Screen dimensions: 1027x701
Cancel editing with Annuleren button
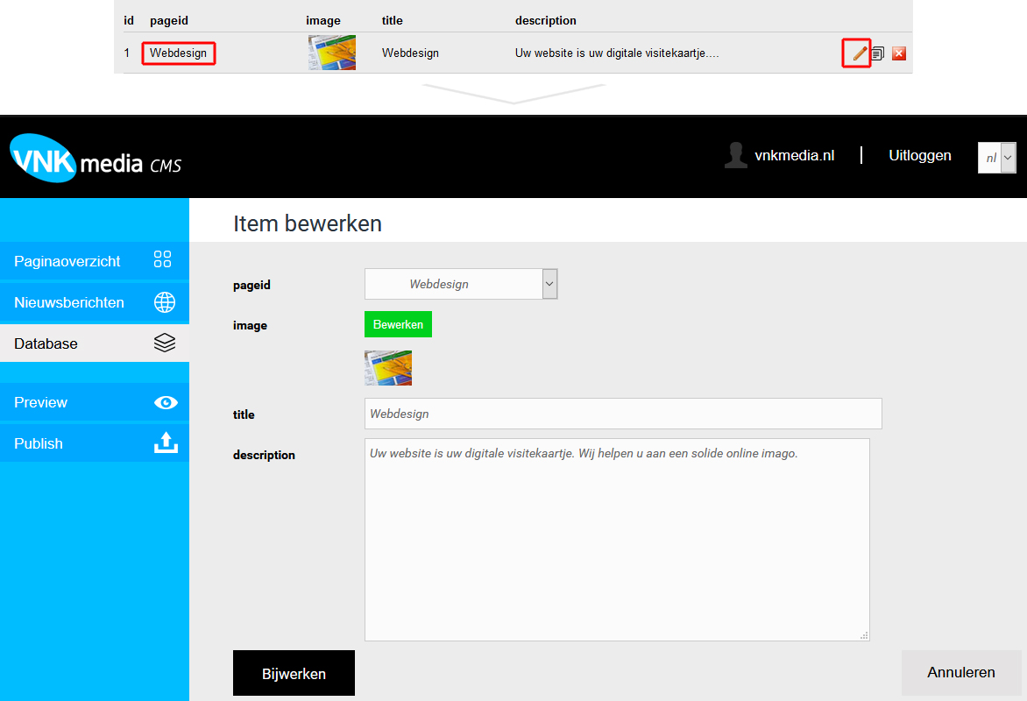[961, 673]
